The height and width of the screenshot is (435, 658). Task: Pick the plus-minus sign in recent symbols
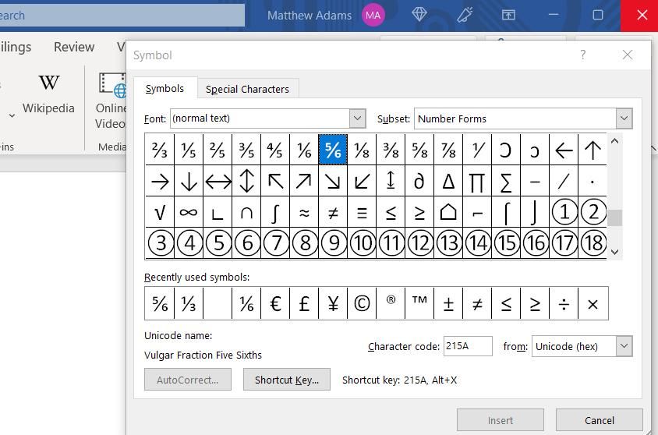pyautogui.click(x=448, y=303)
